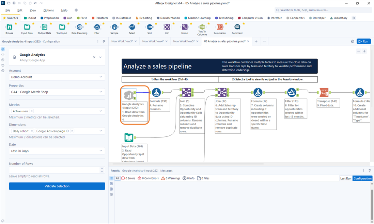Expand the Metrics dropdown

coord(101,111)
